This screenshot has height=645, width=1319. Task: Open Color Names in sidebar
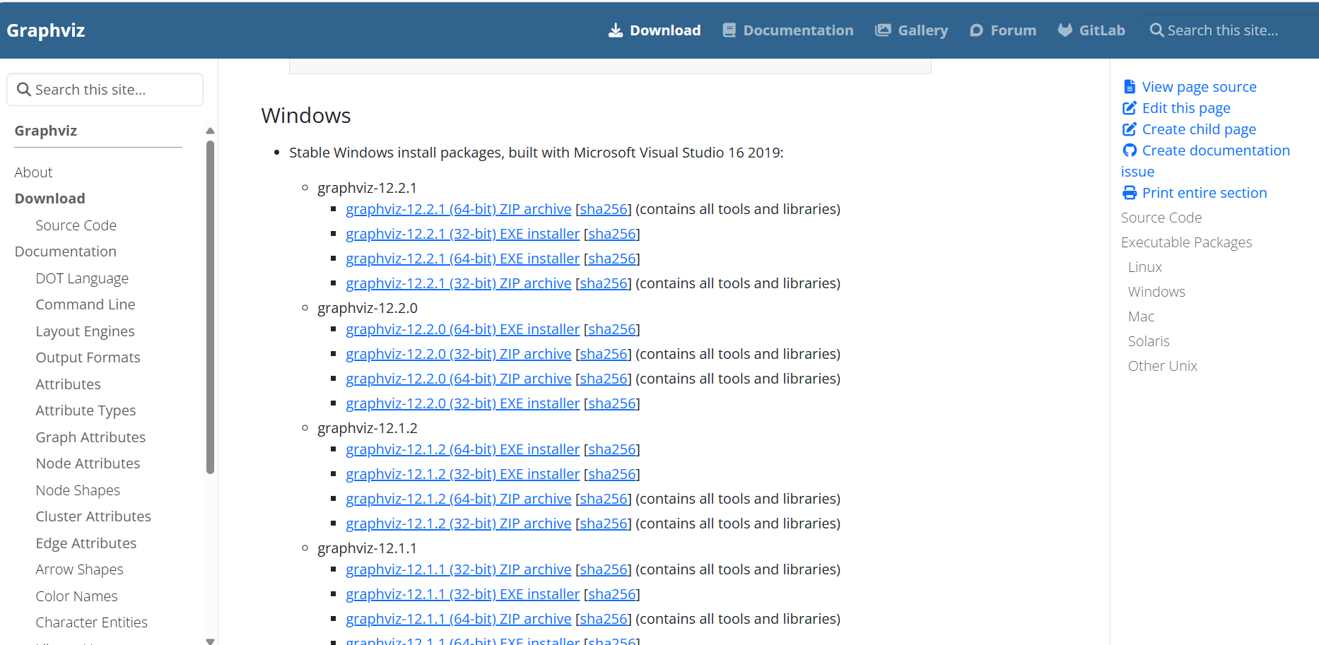pyautogui.click(x=76, y=596)
